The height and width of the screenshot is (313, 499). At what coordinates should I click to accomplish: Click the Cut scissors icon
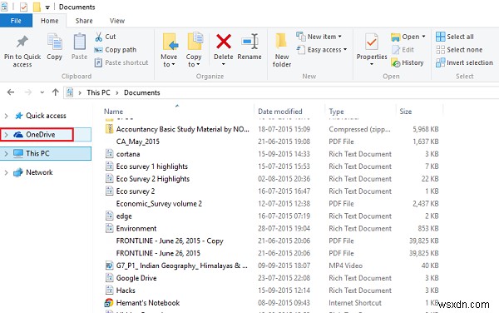point(99,37)
